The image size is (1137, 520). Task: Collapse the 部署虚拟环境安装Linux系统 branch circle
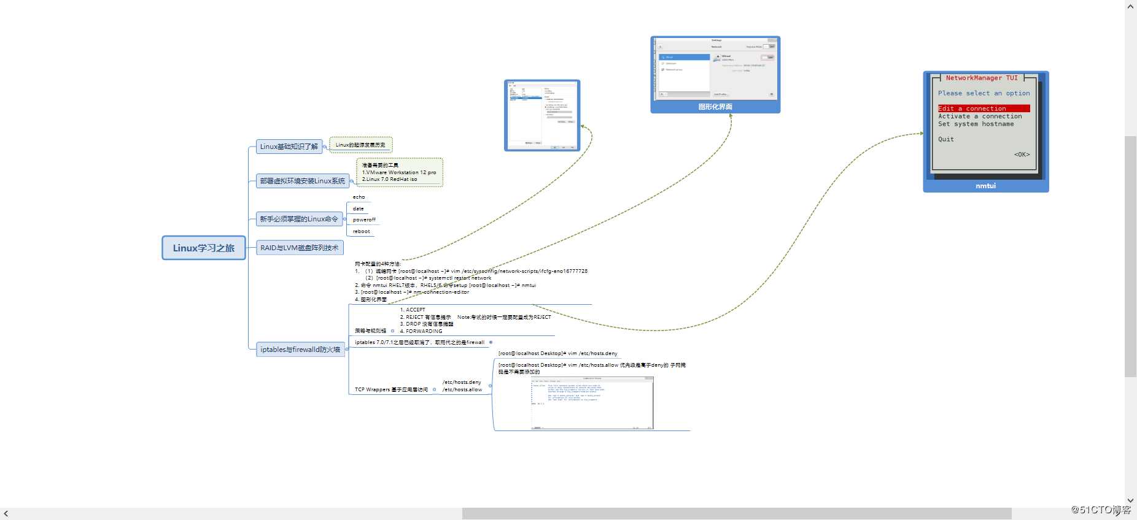[x=352, y=181]
